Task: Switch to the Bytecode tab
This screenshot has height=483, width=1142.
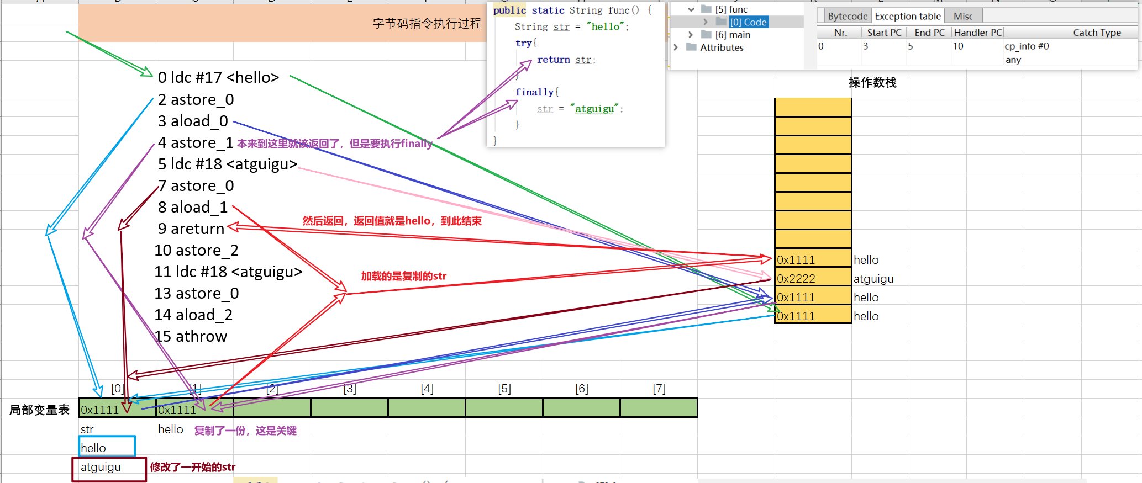Action: coord(848,16)
